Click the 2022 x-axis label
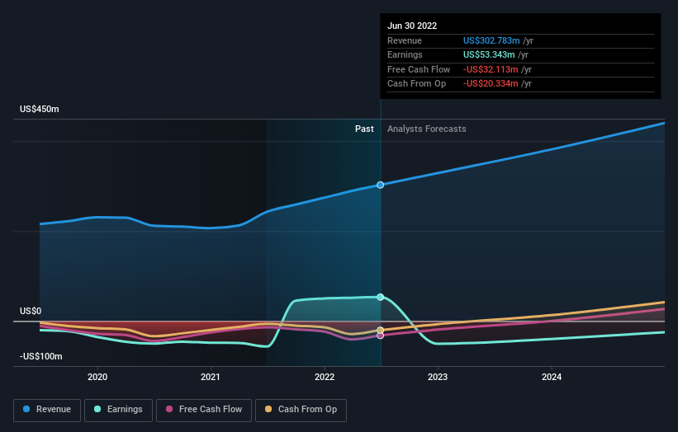Image resolution: width=678 pixels, height=432 pixels. pyautogui.click(x=325, y=377)
